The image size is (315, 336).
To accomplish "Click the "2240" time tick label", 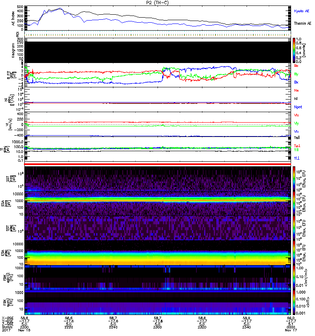I will pos(113,327).
